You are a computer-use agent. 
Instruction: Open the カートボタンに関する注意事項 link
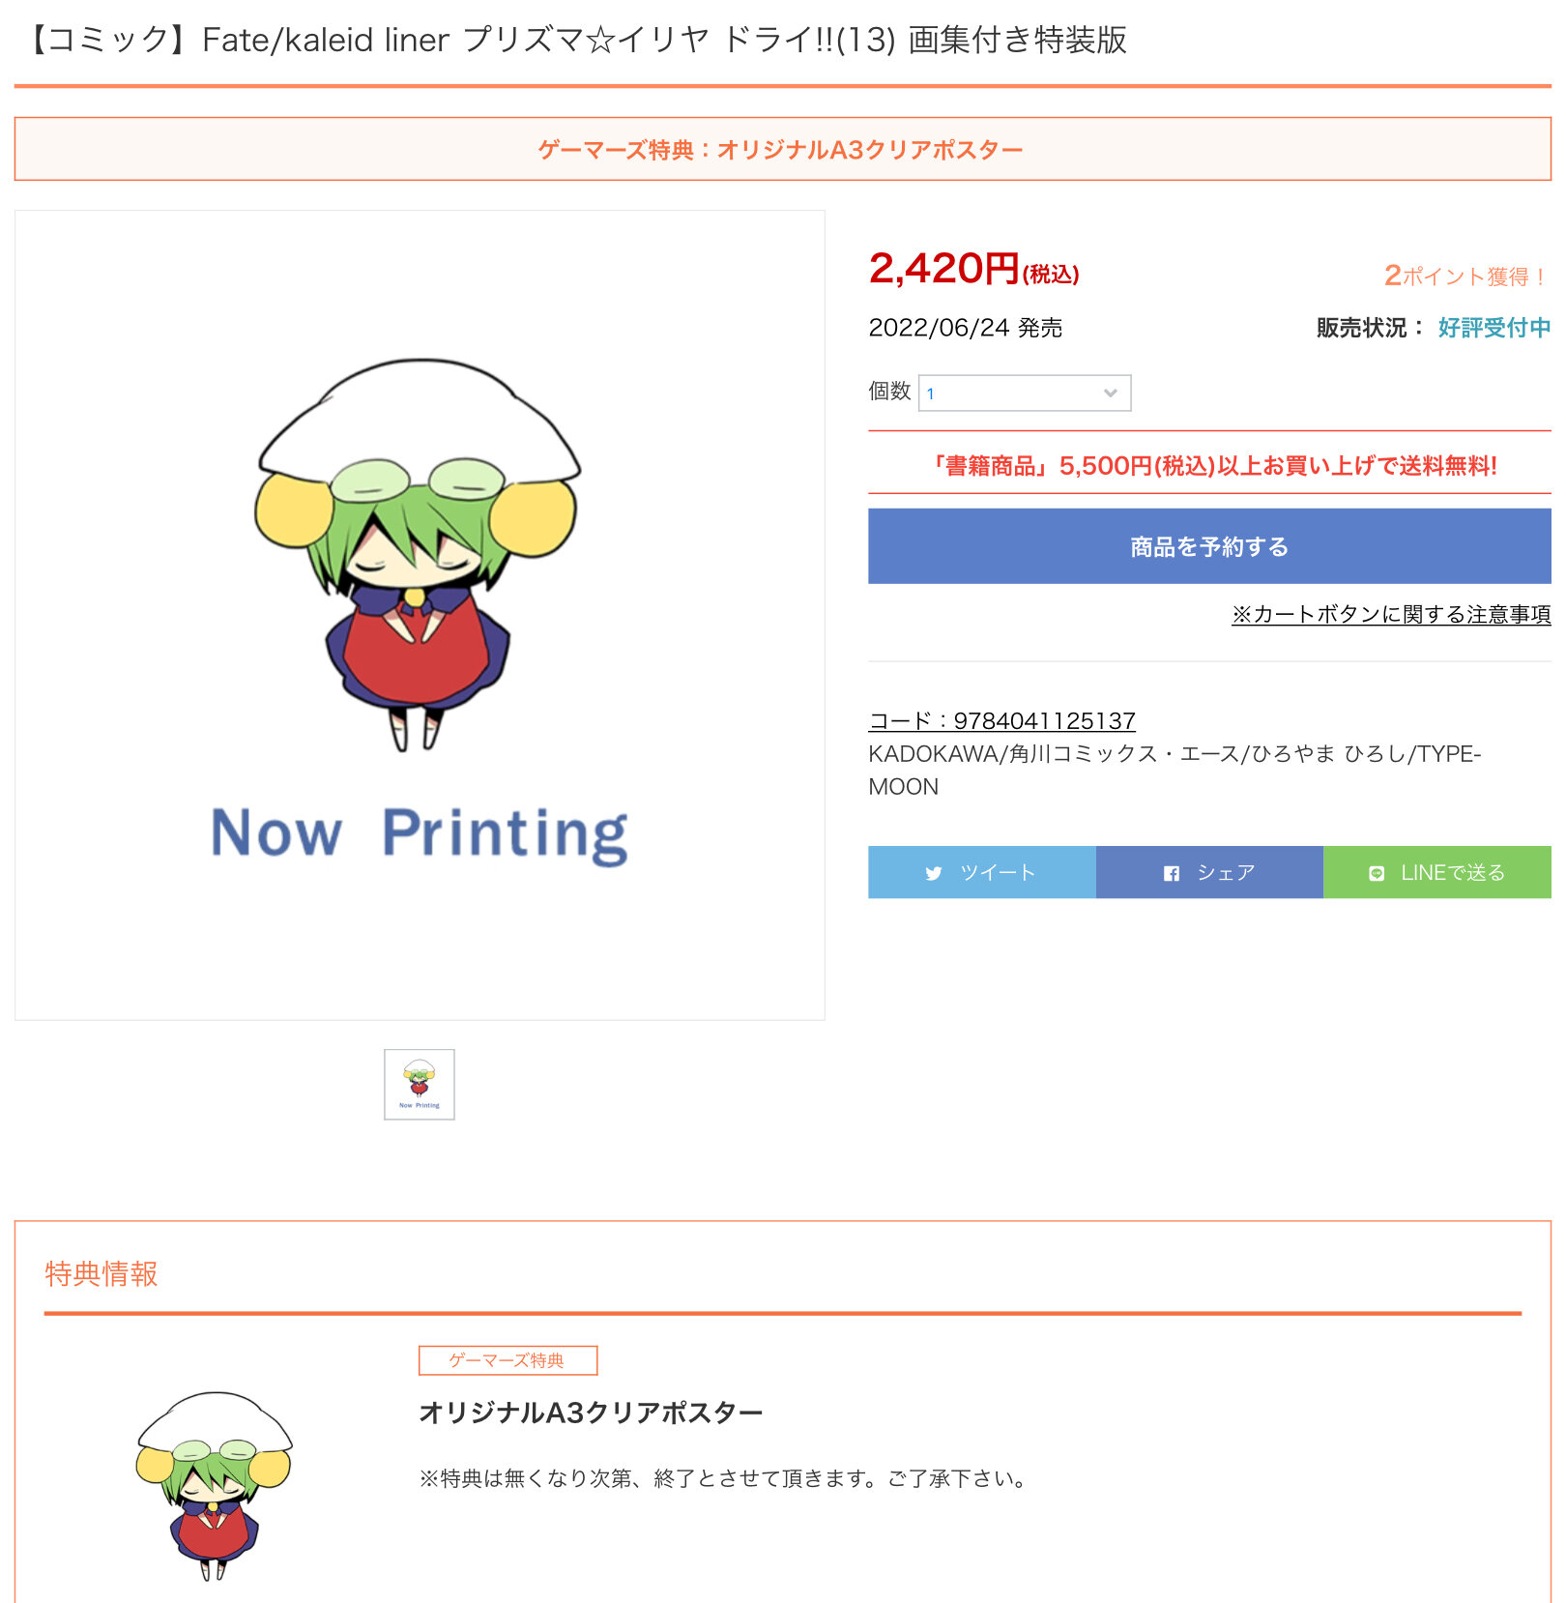1391,614
